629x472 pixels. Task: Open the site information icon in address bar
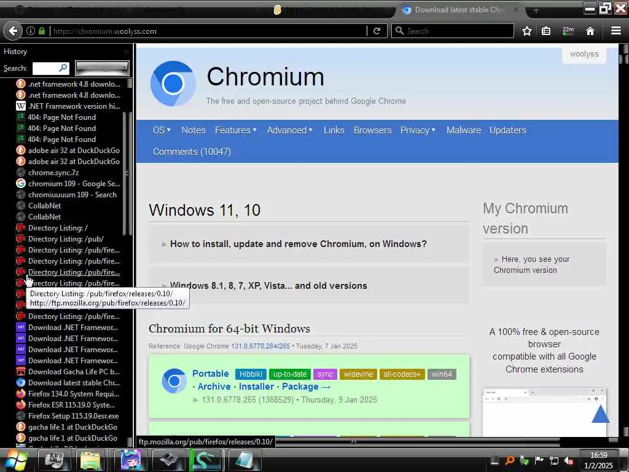(31, 31)
